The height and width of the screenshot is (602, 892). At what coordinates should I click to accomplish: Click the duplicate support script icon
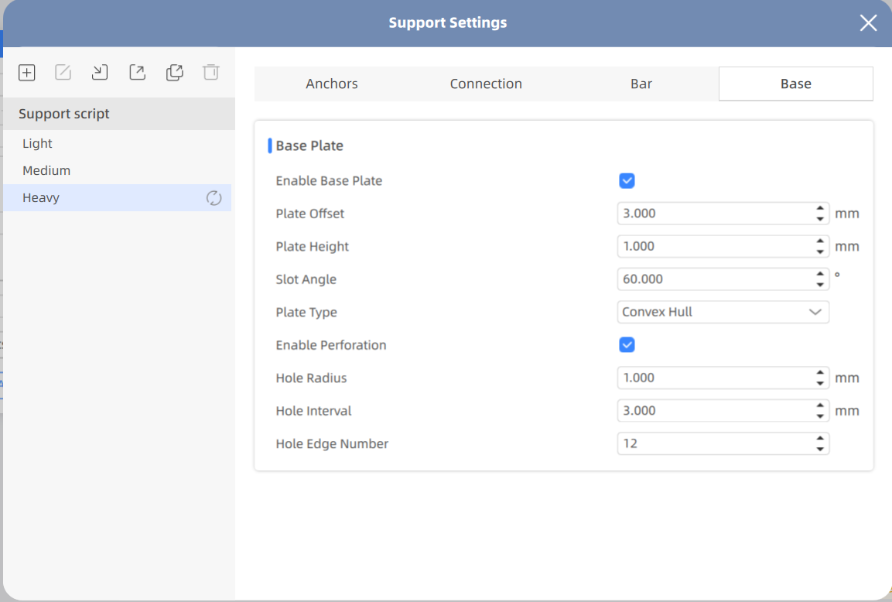click(174, 73)
